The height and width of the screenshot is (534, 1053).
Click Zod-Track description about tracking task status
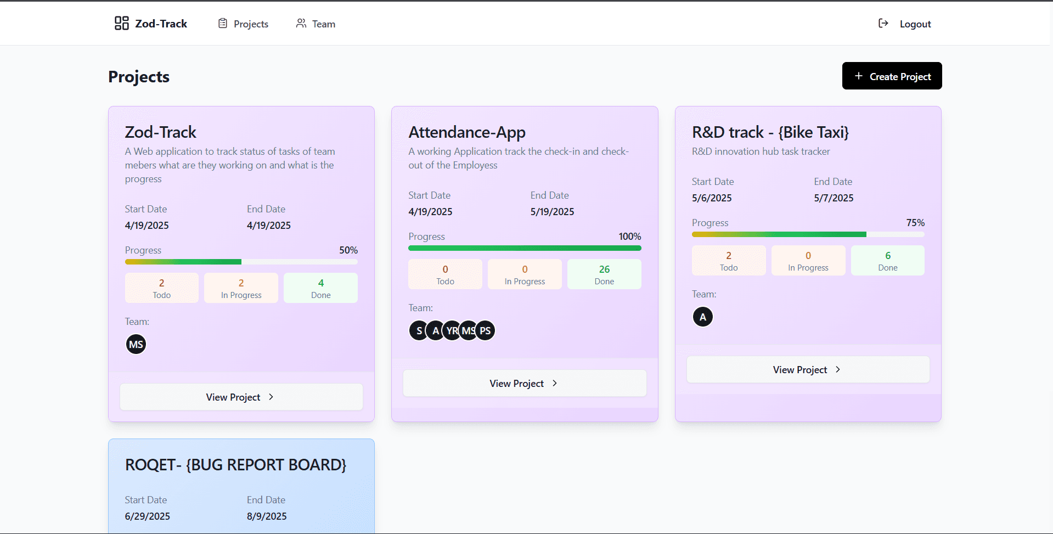tap(230, 165)
